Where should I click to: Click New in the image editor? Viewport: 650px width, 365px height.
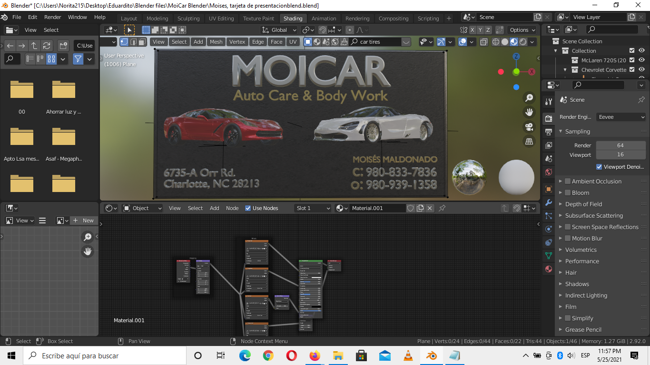tap(83, 221)
